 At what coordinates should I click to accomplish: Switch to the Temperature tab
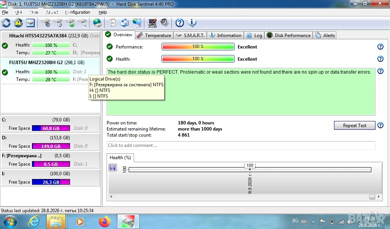click(154, 35)
